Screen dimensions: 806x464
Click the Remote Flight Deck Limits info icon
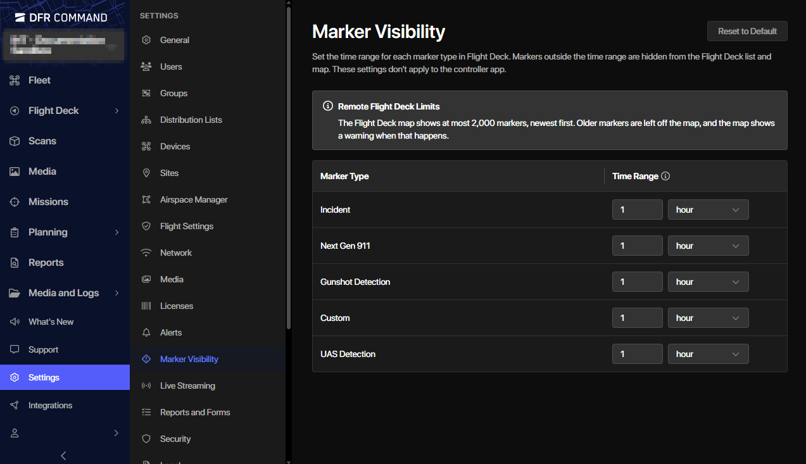coord(328,106)
